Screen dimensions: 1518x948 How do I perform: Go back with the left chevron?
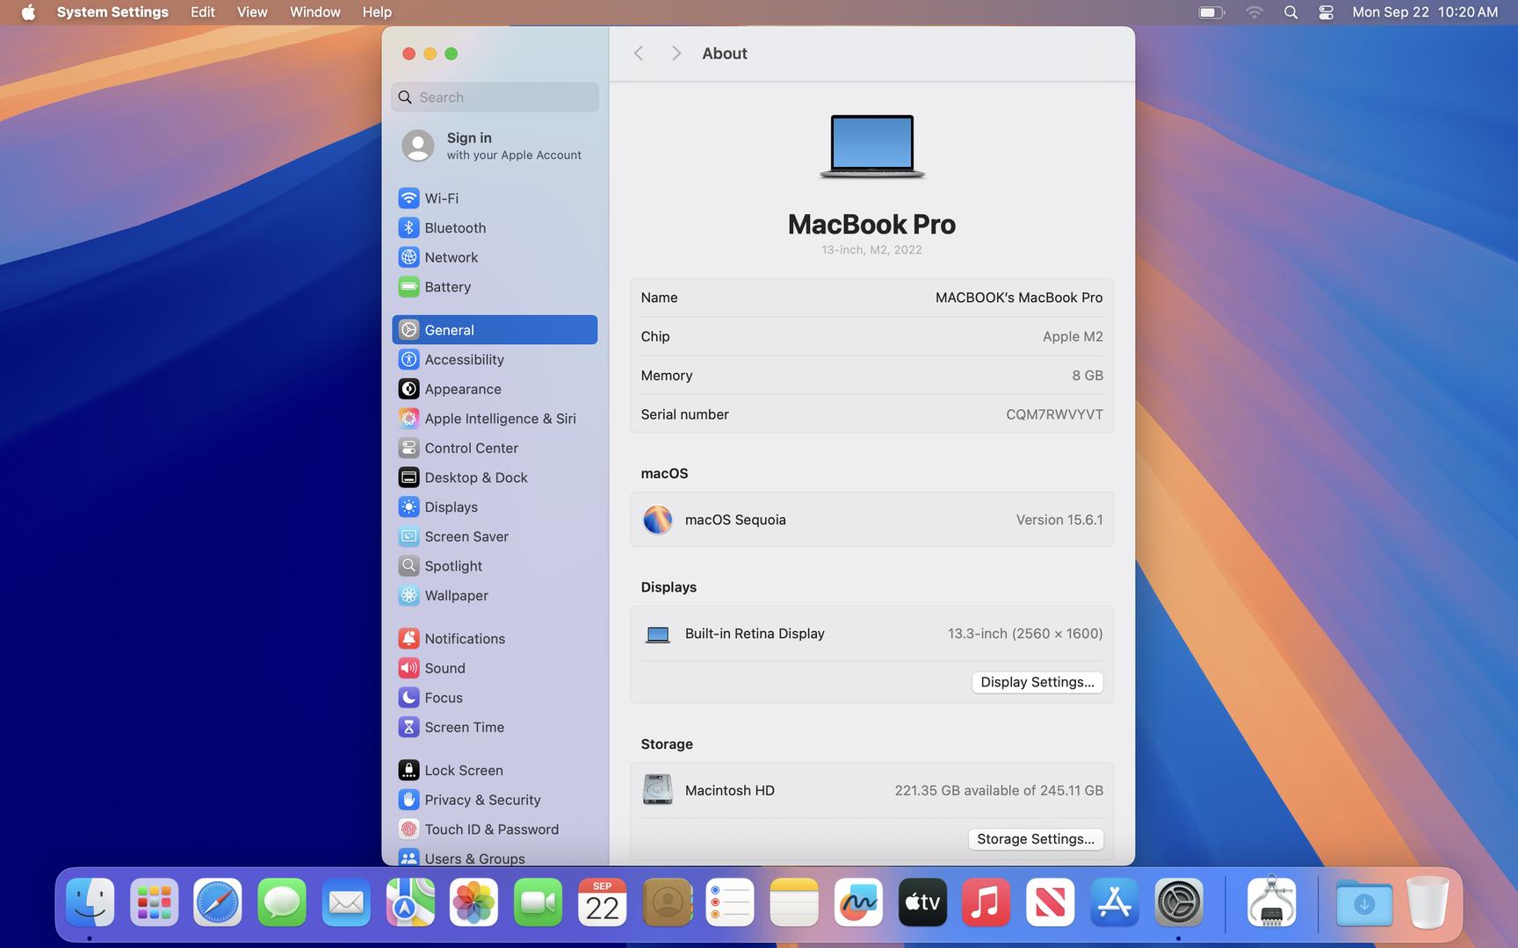639,54
